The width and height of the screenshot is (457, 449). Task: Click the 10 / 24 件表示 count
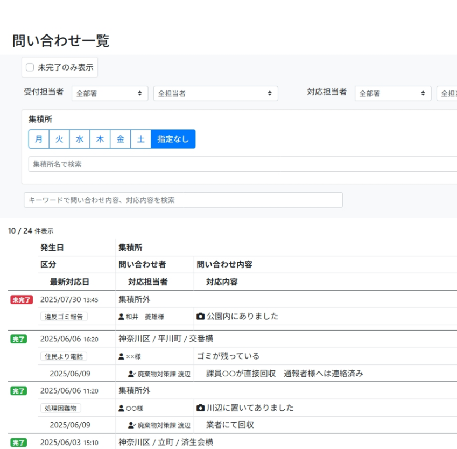point(31,231)
